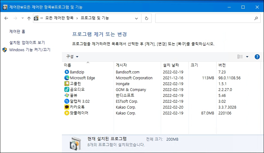Select the 고클린 program icon
This screenshot has height=153, width=264.
coord(67,84)
